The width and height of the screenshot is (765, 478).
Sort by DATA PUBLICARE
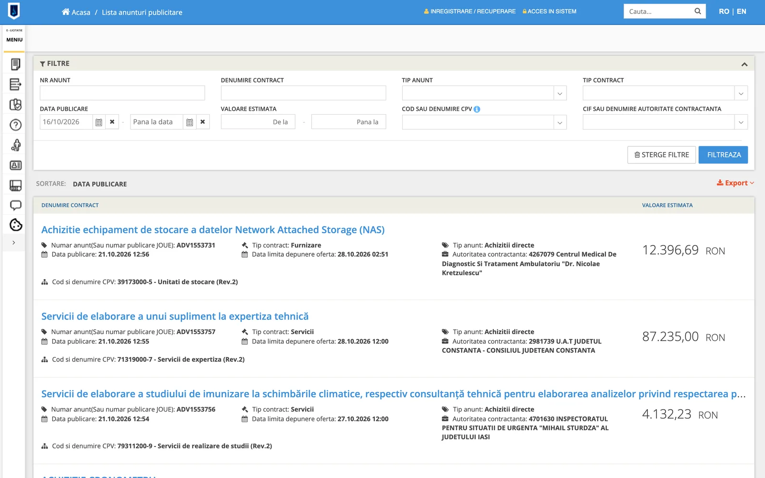tap(100, 184)
